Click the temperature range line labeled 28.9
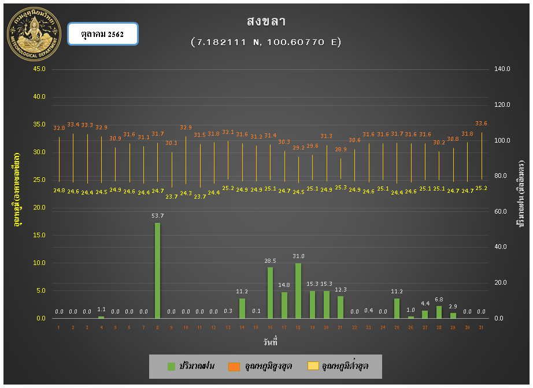The width and height of the screenshot is (533, 388). click(340, 169)
